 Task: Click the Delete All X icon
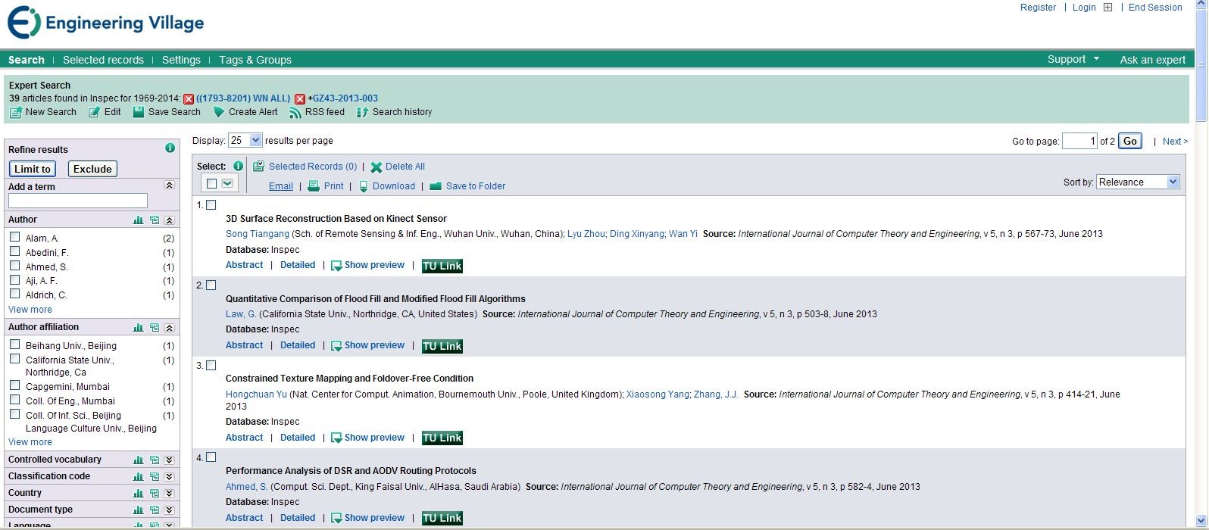pos(376,167)
